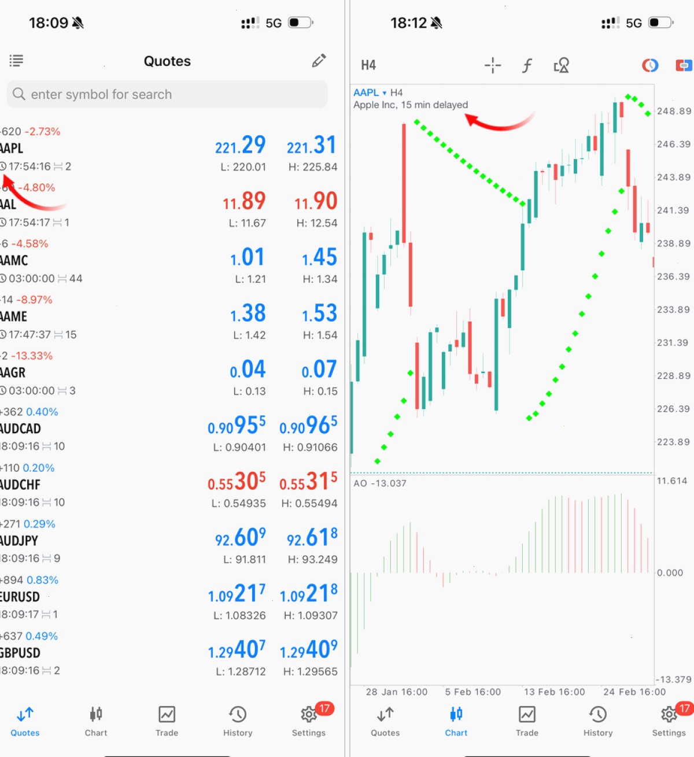Image resolution: width=694 pixels, height=757 pixels.
Task: Tap the trade order icon at top right
Action: pyautogui.click(x=685, y=65)
